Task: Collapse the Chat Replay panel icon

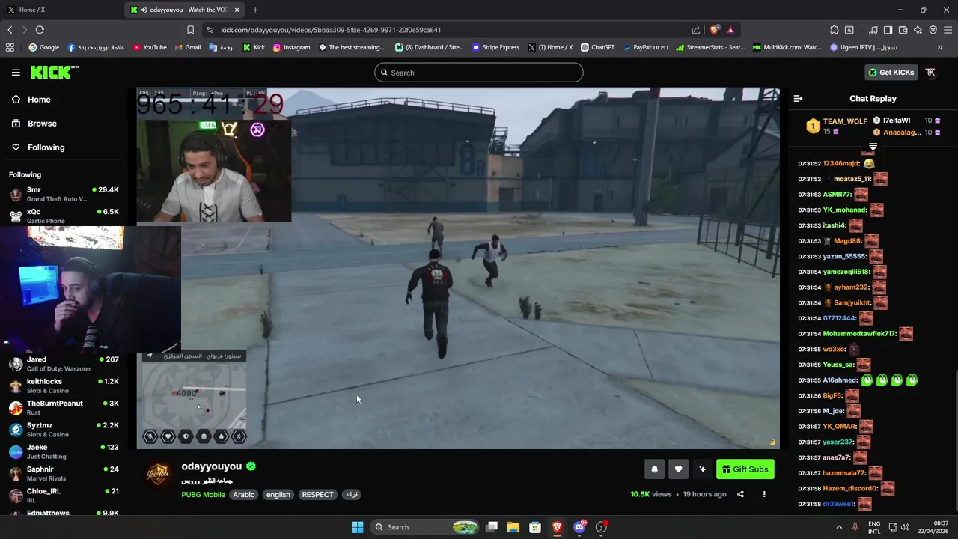Action: (x=798, y=99)
